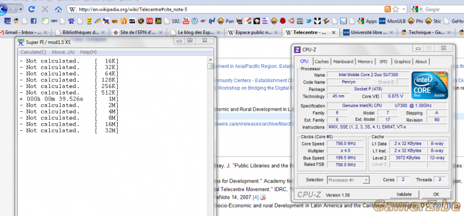Open the Google Apps bookmark
This screenshot has height=216, width=464.
[x=367, y=21]
